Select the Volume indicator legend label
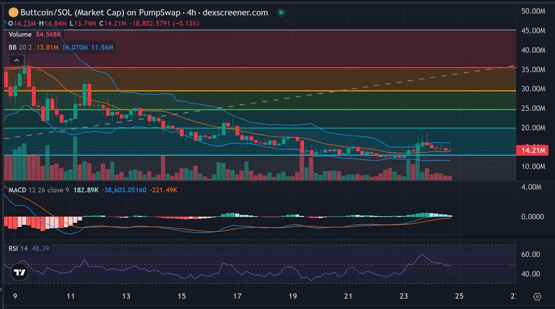This screenshot has width=555, height=309. point(20,34)
